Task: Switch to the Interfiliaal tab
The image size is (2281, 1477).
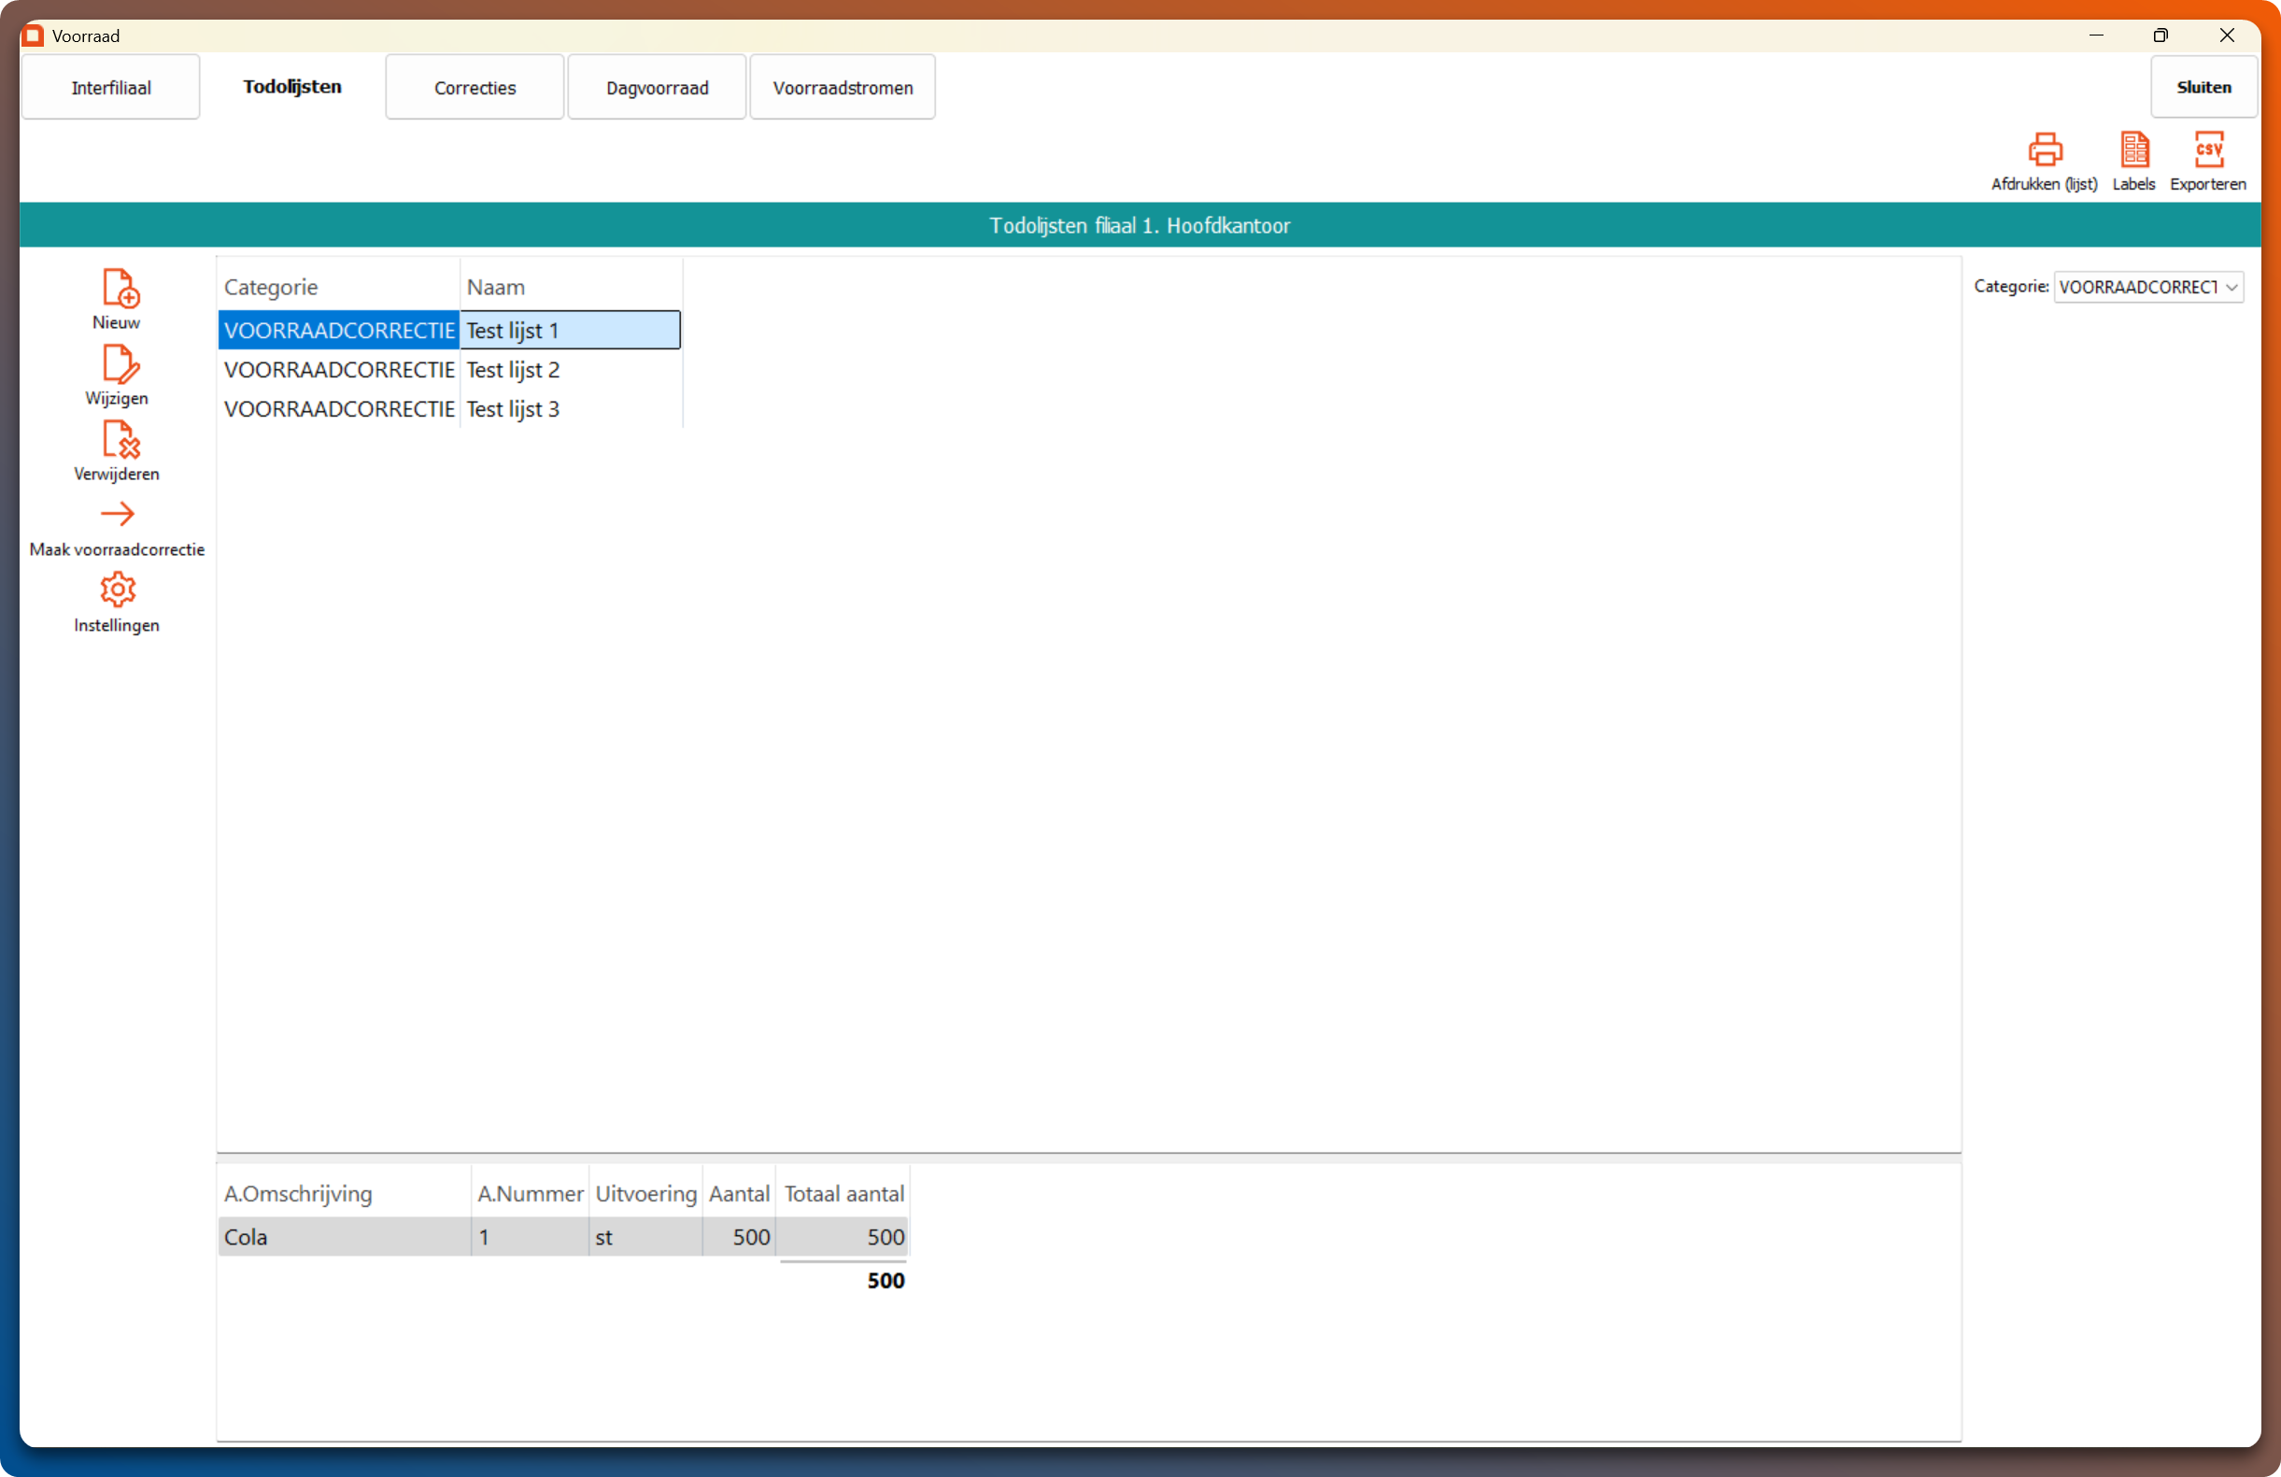Action: [110, 87]
